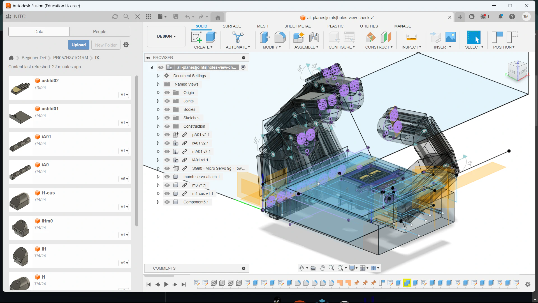
Task: Click the Save icon
Action: click(x=176, y=17)
